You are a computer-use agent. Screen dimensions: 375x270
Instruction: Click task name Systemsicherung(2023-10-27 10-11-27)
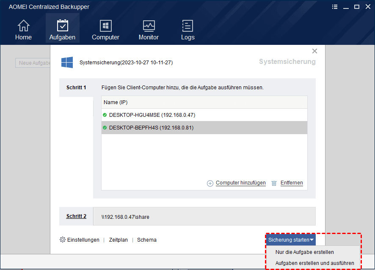[x=126, y=63]
